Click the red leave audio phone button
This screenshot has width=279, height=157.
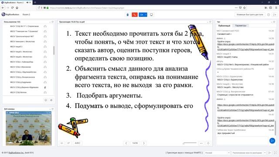coord(135,15)
